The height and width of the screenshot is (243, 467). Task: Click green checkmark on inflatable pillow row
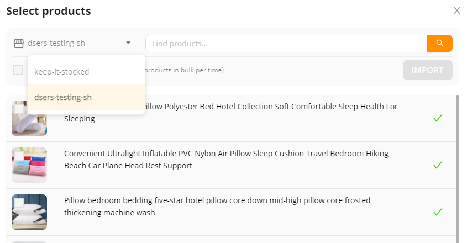438,165
